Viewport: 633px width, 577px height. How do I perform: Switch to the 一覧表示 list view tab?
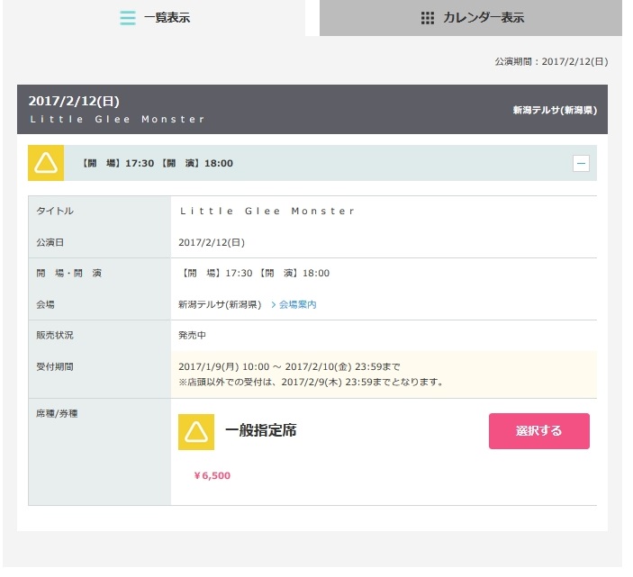point(154,18)
